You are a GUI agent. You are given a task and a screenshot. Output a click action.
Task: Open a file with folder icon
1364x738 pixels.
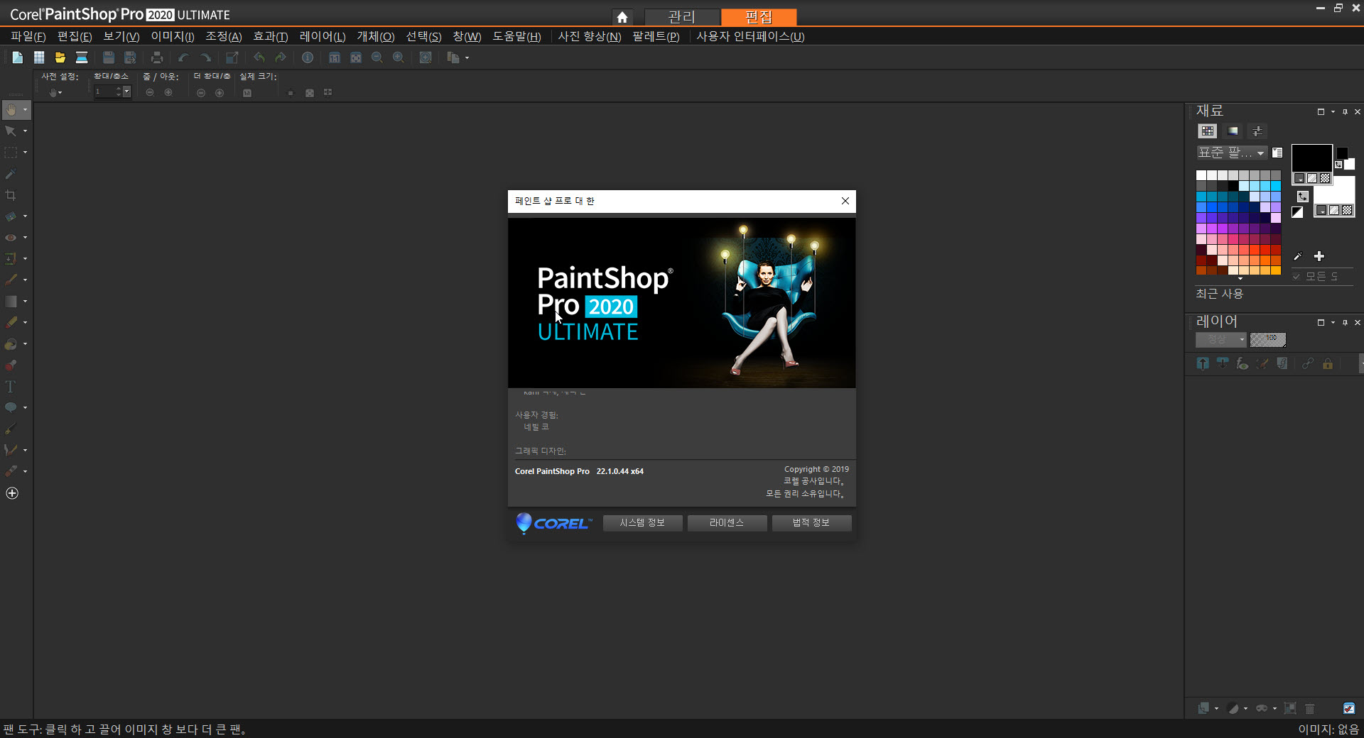60,57
